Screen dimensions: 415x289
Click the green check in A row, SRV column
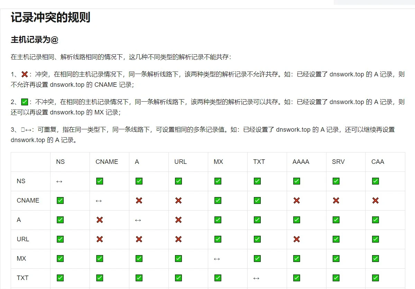tap(336, 220)
